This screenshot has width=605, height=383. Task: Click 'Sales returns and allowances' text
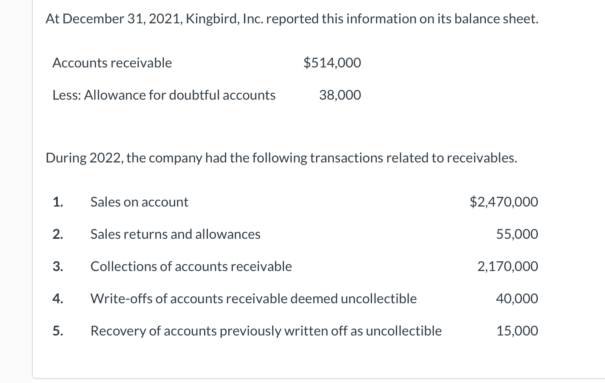pyautogui.click(x=176, y=234)
